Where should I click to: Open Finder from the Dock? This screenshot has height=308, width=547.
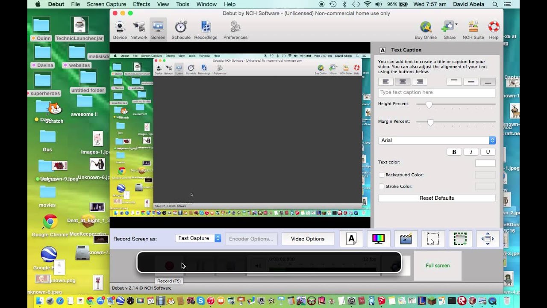pos(40,301)
